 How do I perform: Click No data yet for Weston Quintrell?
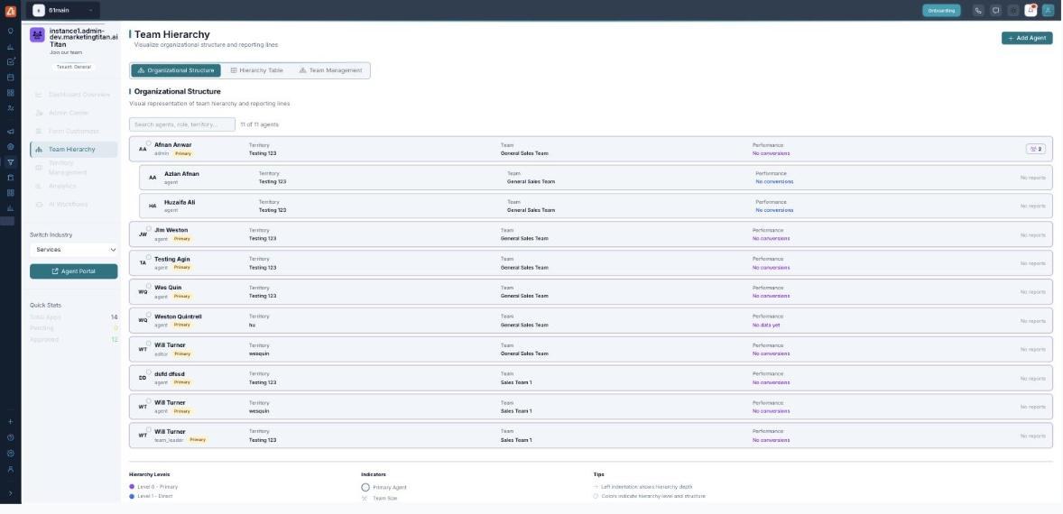pos(766,325)
